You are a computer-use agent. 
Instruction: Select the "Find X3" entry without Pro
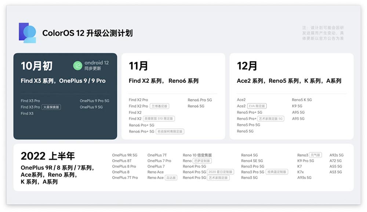(x=27, y=113)
